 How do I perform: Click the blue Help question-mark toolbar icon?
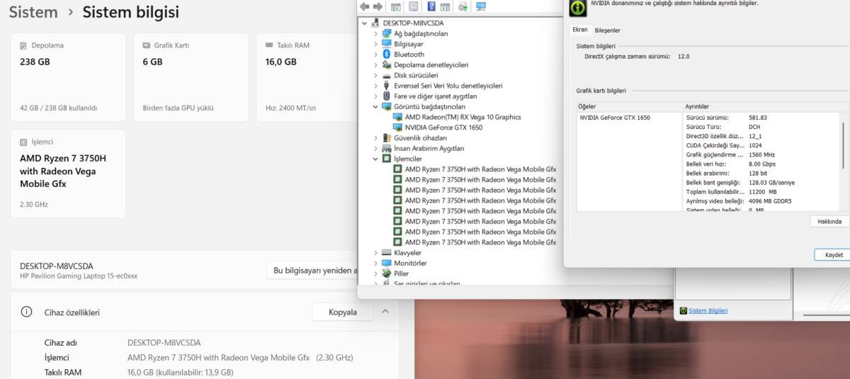431,6
